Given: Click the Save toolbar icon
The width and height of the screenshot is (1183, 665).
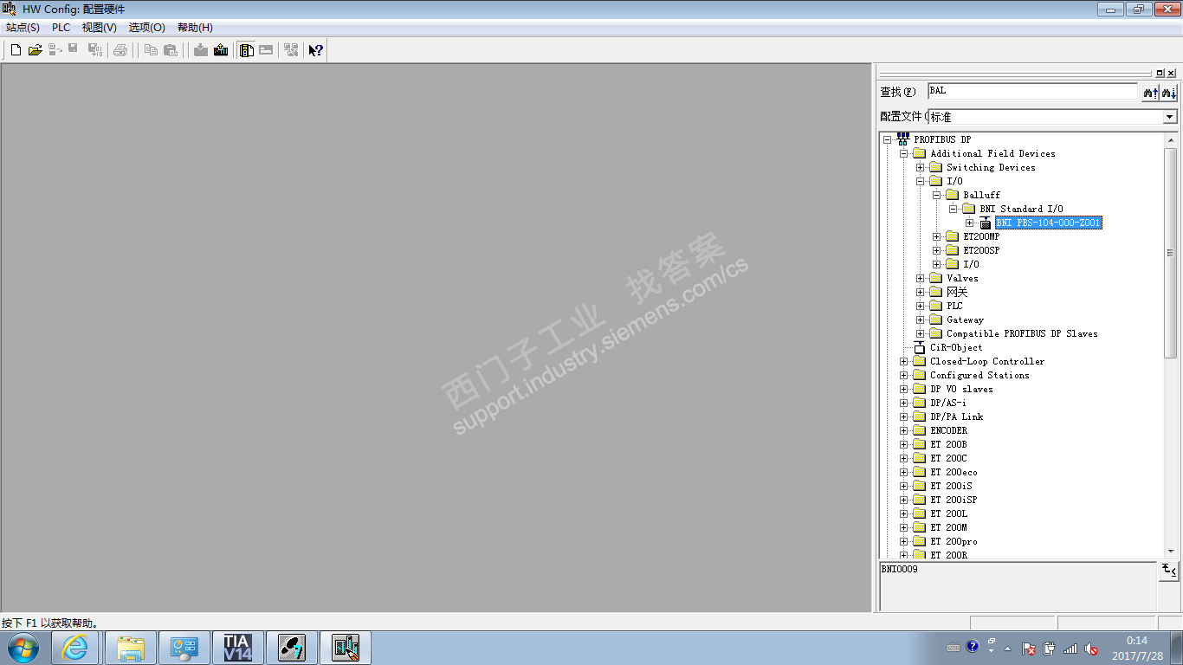Looking at the screenshot, I should tap(74, 50).
